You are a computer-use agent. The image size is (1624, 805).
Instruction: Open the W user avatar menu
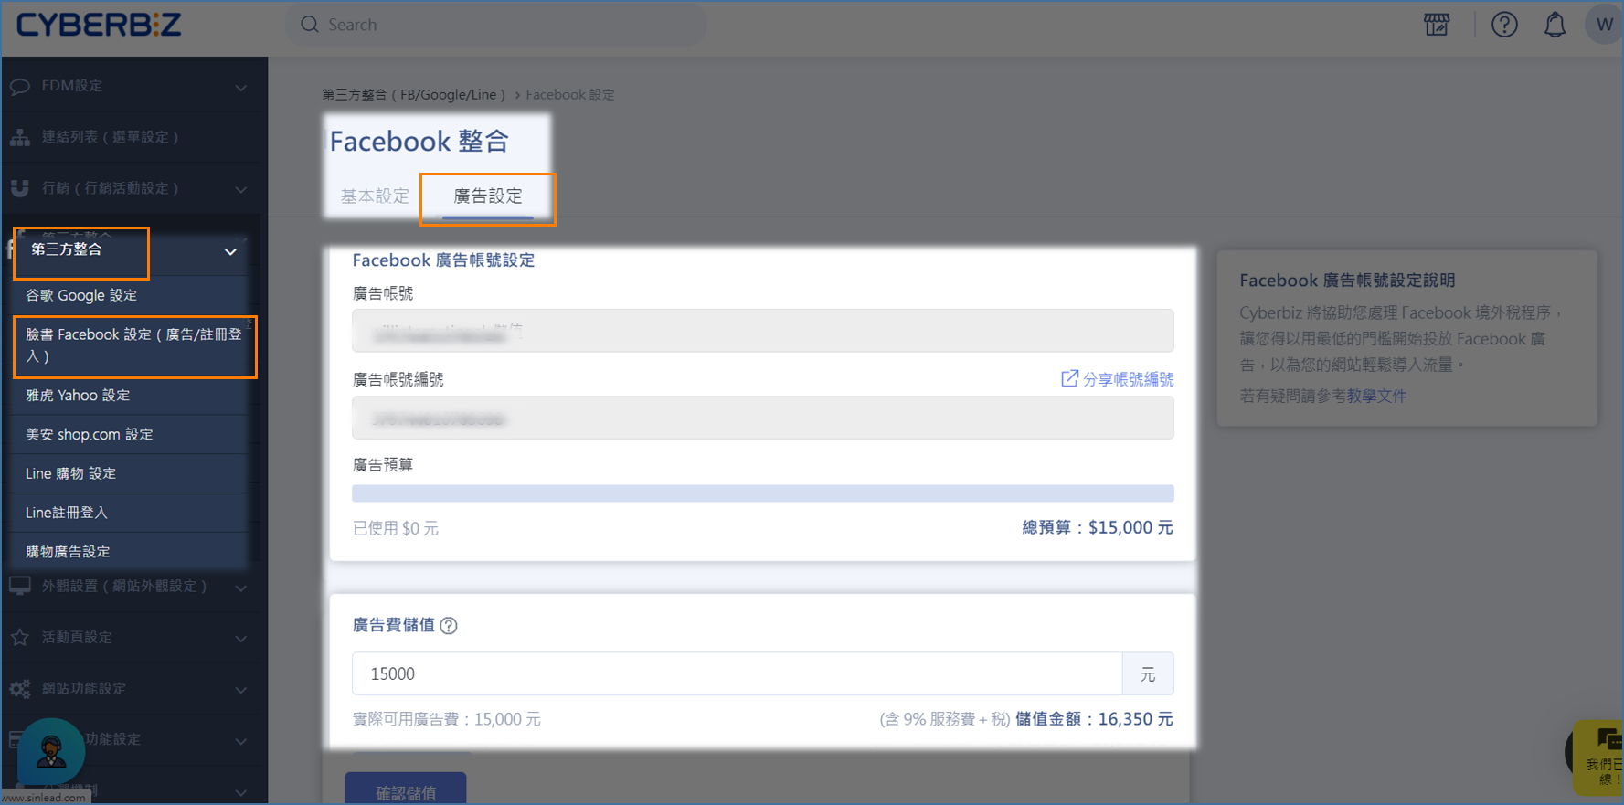click(x=1604, y=25)
